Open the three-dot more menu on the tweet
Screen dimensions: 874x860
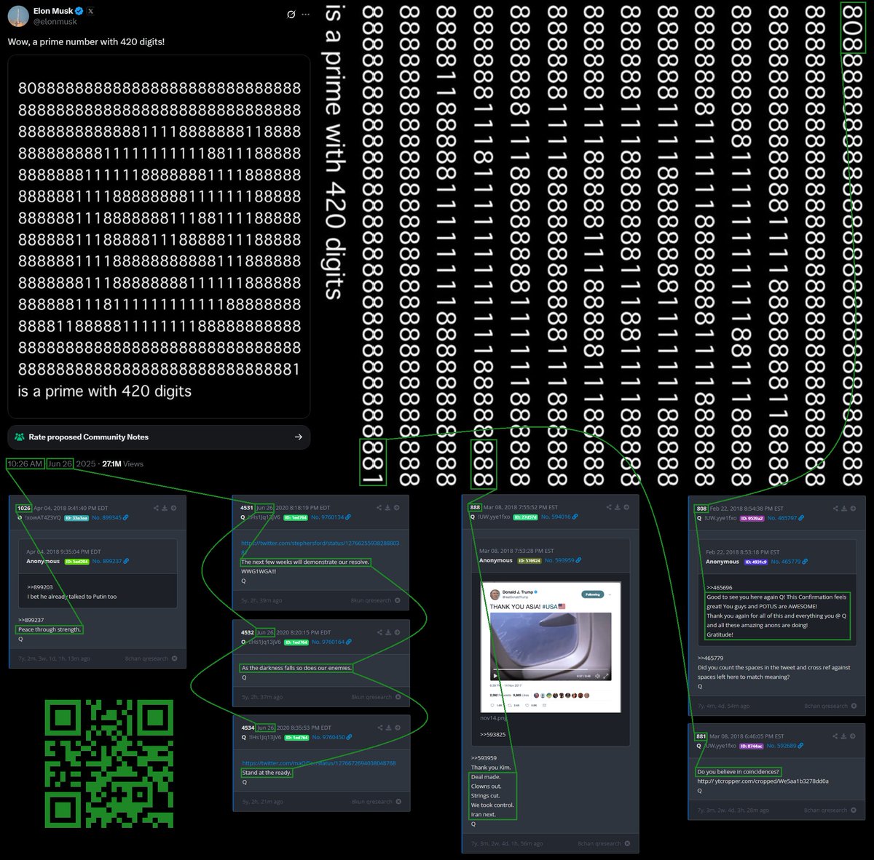[x=307, y=15]
